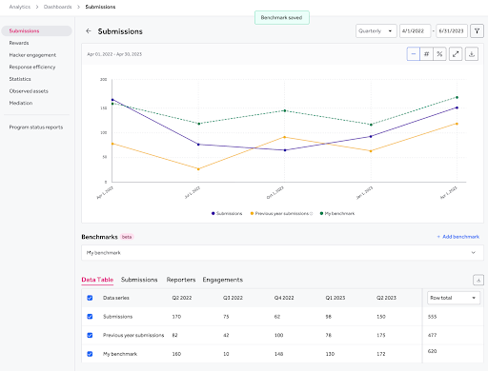Open the Row total dropdown
The height and width of the screenshot is (371, 488).
point(454,298)
